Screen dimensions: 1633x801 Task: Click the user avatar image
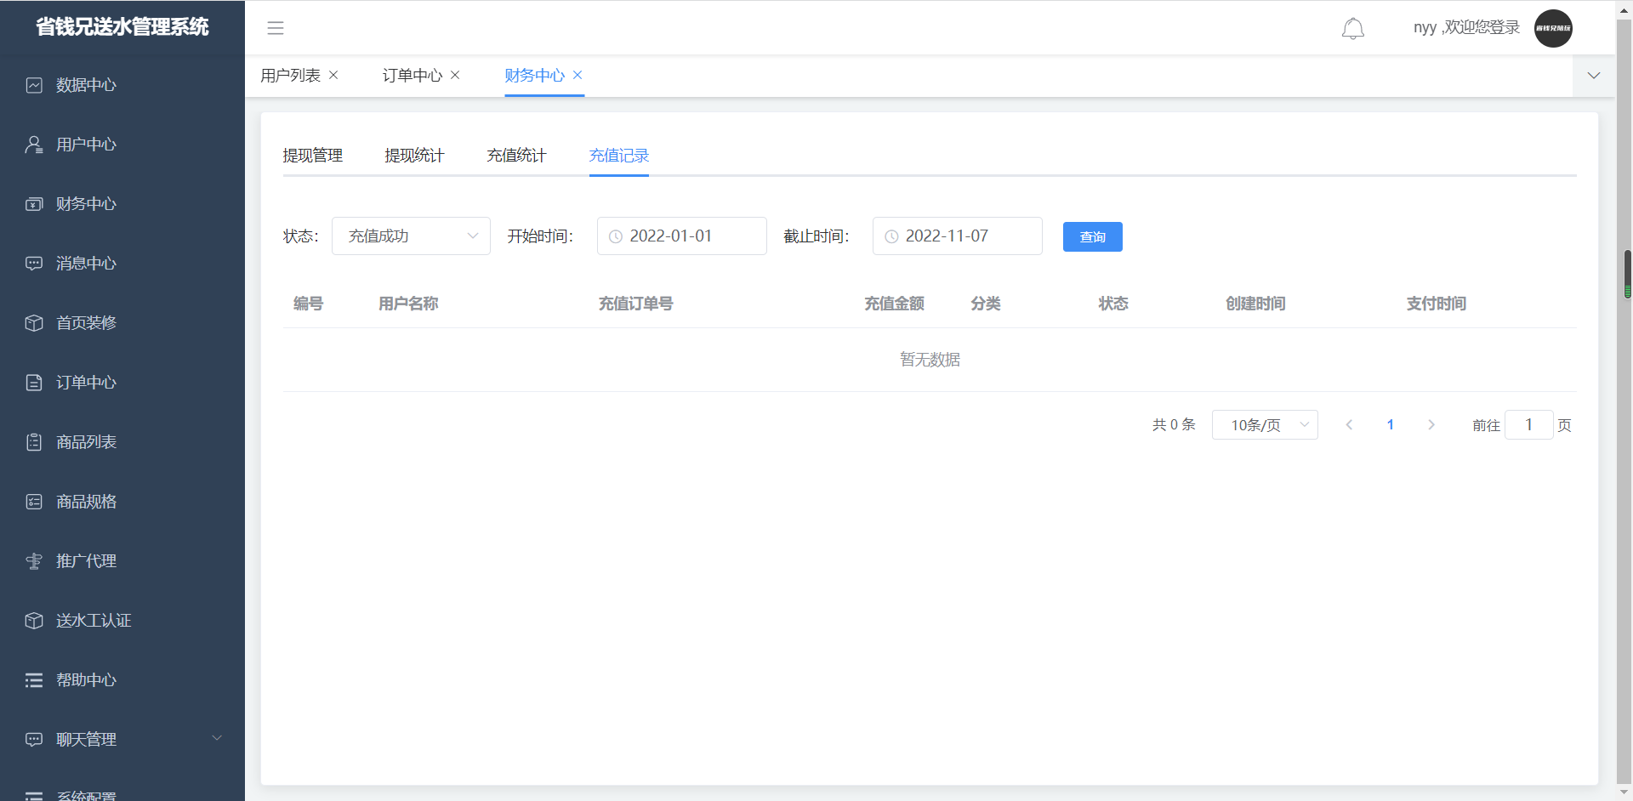[x=1552, y=28]
